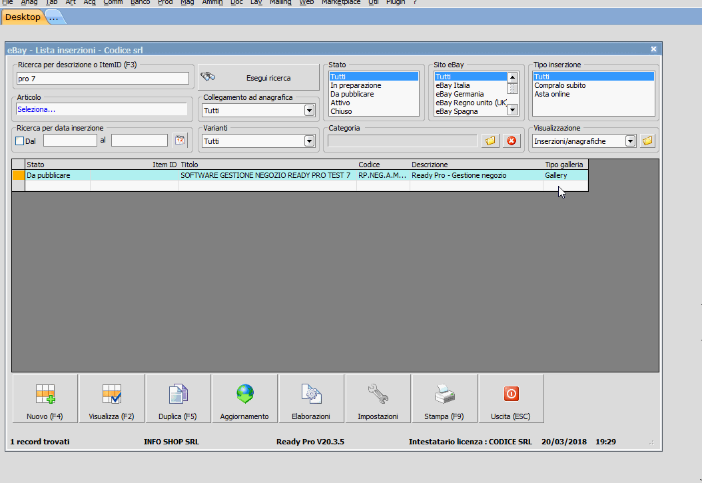The image size is (702, 483).
Task: Click the calendar icon for date search
Action: coord(180,141)
